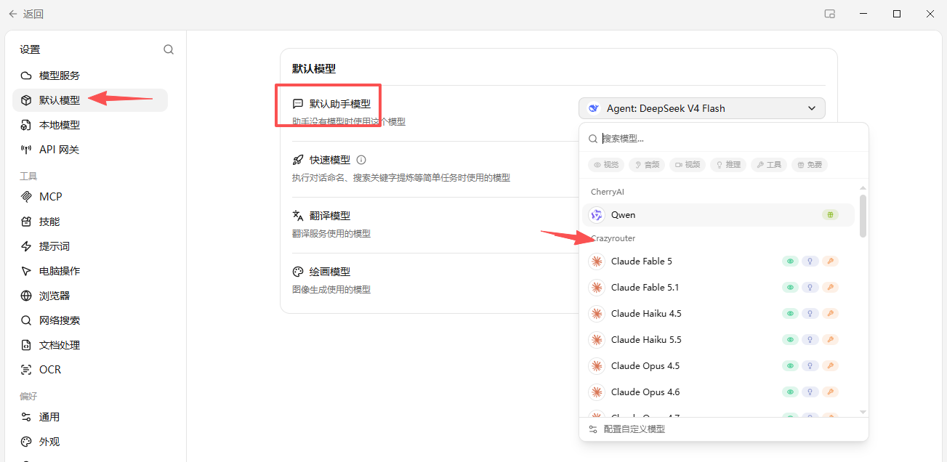The height and width of the screenshot is (462, 947).
Task: Toggle the 视觉 filter chip
Action: 606,165
